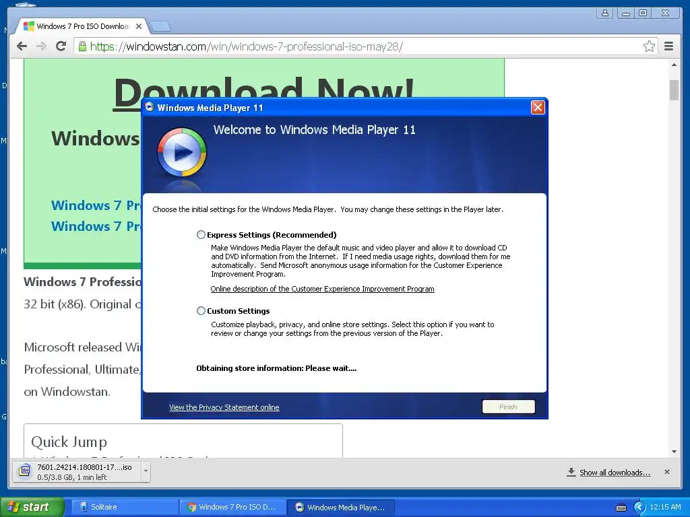Open download item options dropdown arrow

click(x=146, y=472)
